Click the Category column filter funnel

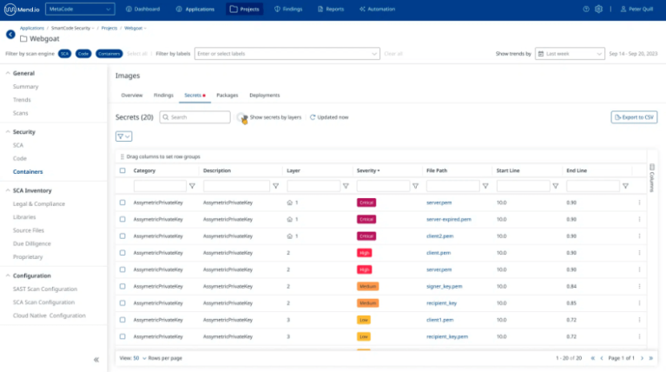pyautogui.click(x=192, y=186)
